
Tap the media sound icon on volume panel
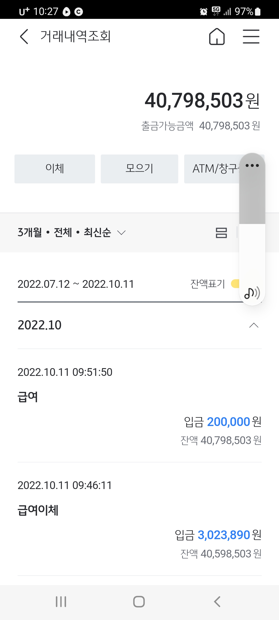click(252, 293)
